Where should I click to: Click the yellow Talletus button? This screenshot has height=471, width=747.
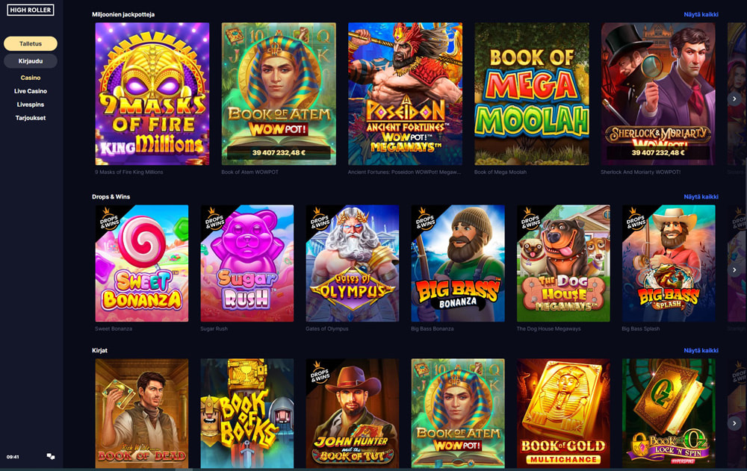pyautogui.click(x=31, y=44)
